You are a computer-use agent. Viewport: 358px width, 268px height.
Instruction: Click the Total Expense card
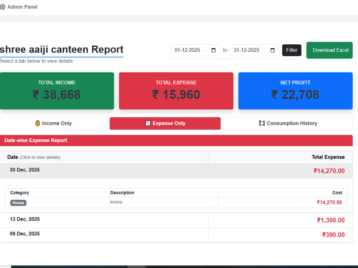click(176, 91)
